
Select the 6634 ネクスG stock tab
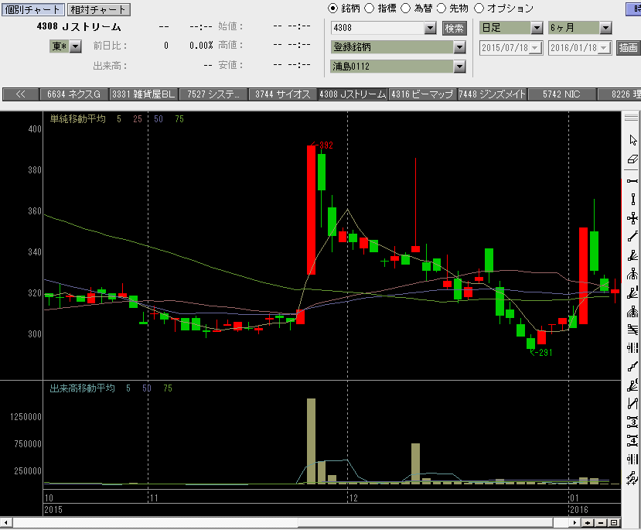pos(73,94)
